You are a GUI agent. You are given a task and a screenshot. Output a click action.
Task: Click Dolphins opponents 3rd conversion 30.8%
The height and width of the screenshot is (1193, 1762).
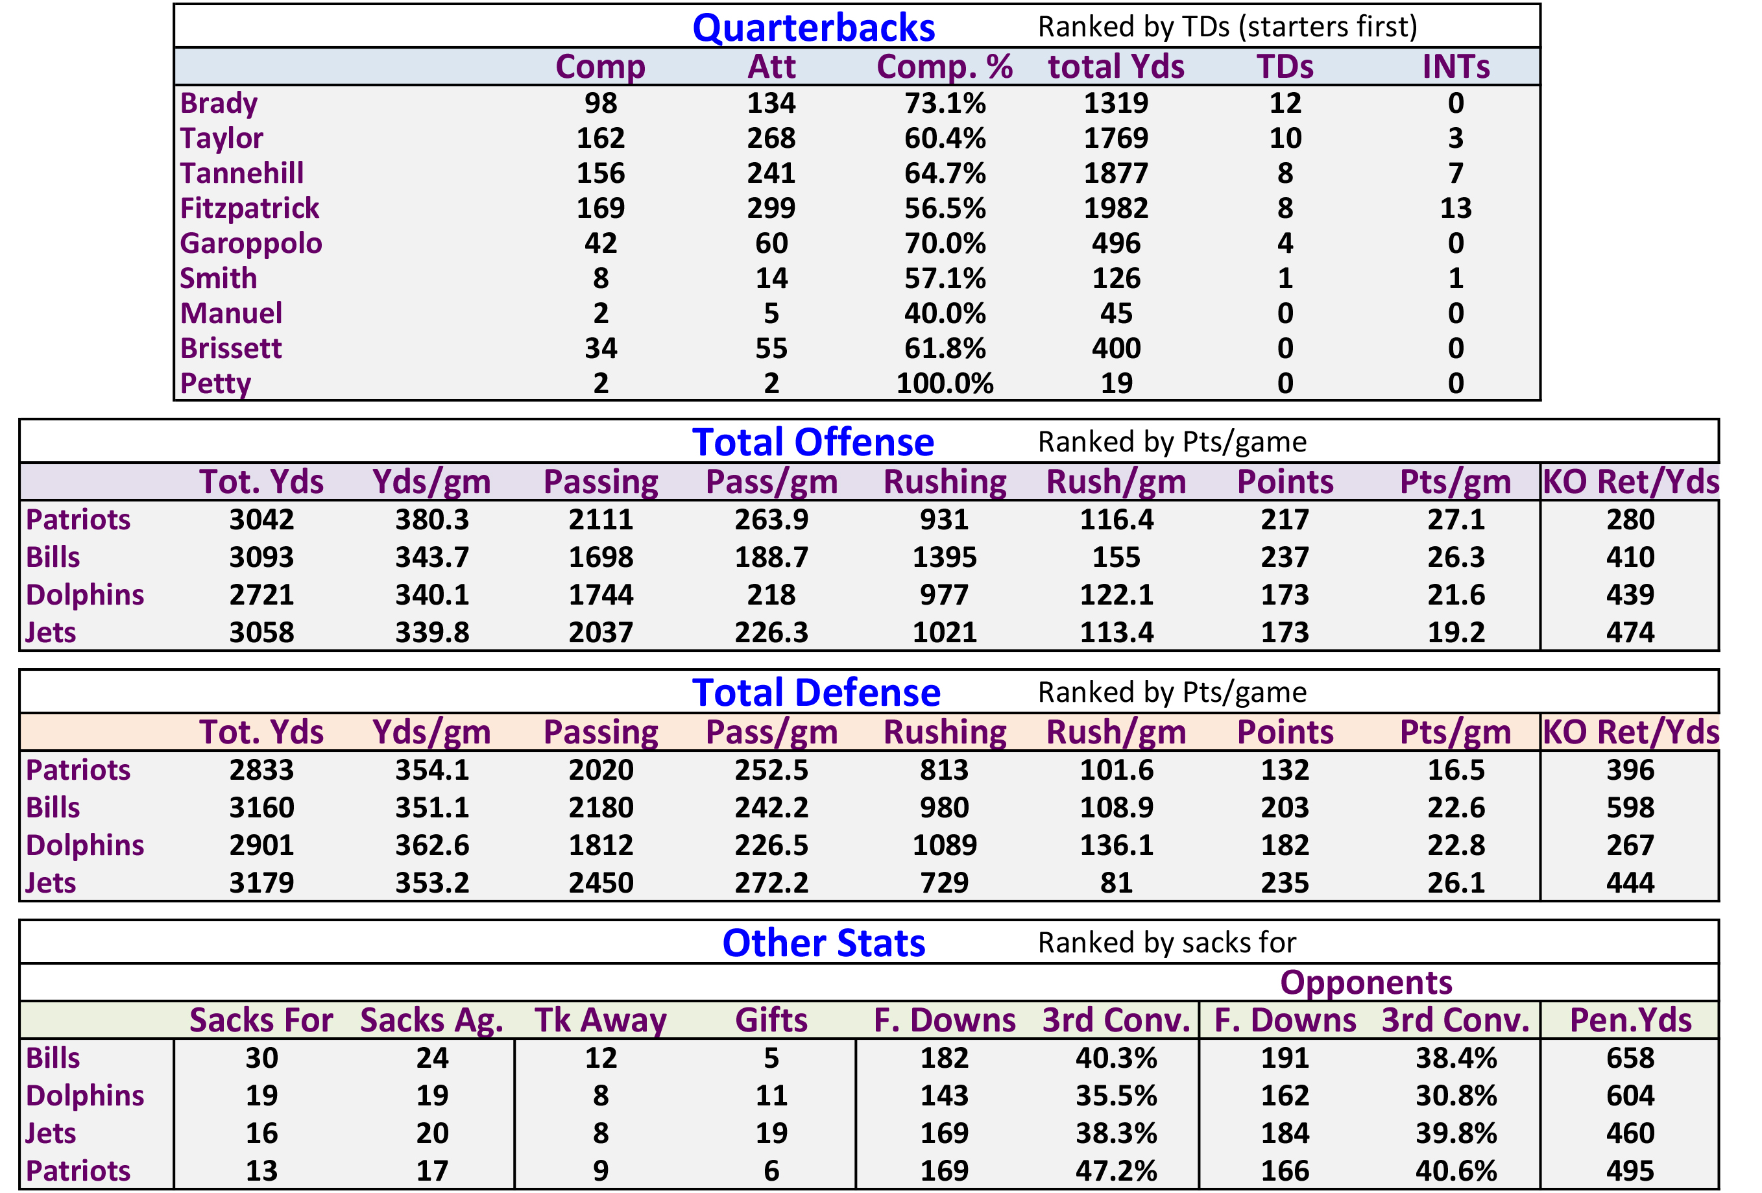1455,1095
